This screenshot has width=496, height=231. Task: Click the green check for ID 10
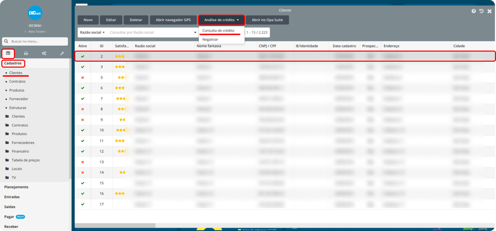pos(83,130)
